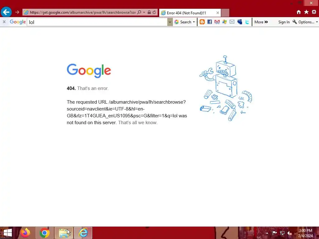Open Action Center flag icon
Viewport: 319px width, 239px height.
pos(274,233)
